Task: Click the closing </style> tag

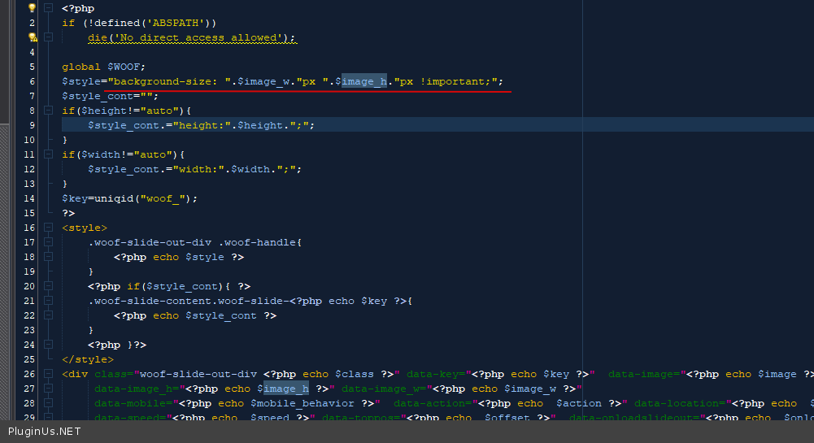Action: (x=88, y=359)
